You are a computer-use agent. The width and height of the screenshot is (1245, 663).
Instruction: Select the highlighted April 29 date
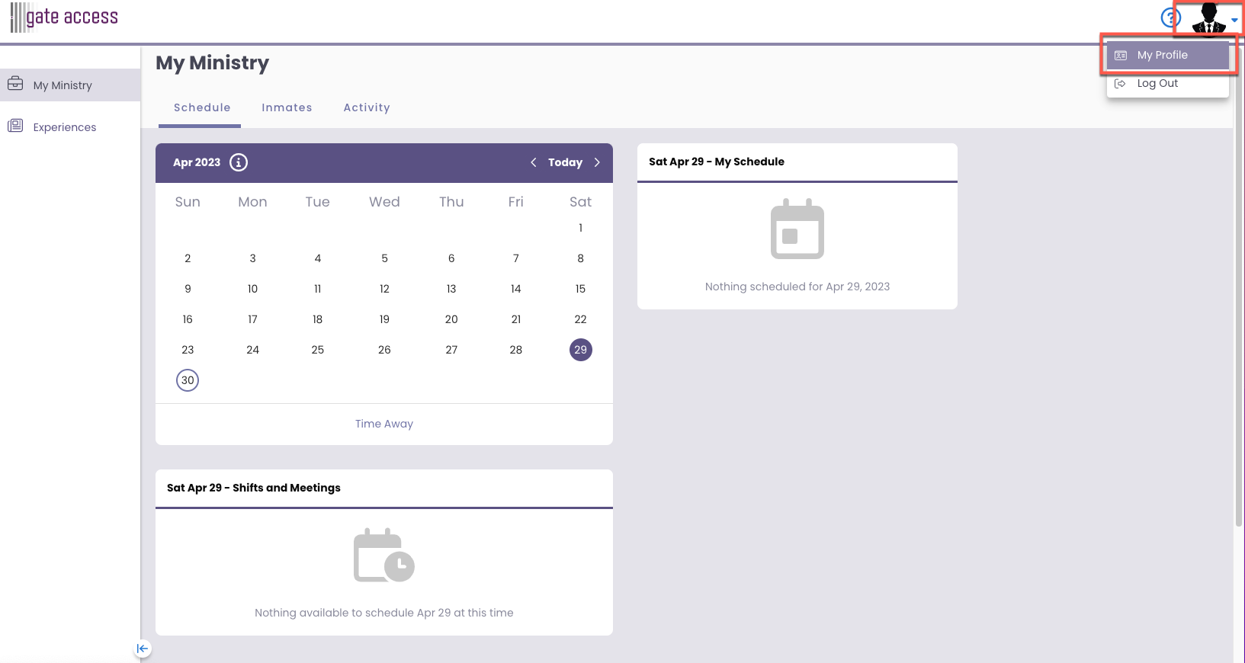581,350
